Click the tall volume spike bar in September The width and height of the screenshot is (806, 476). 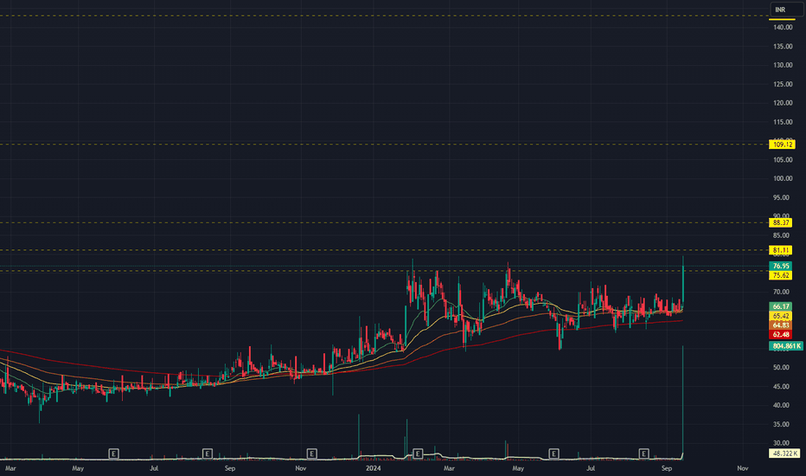coord(682,402)
